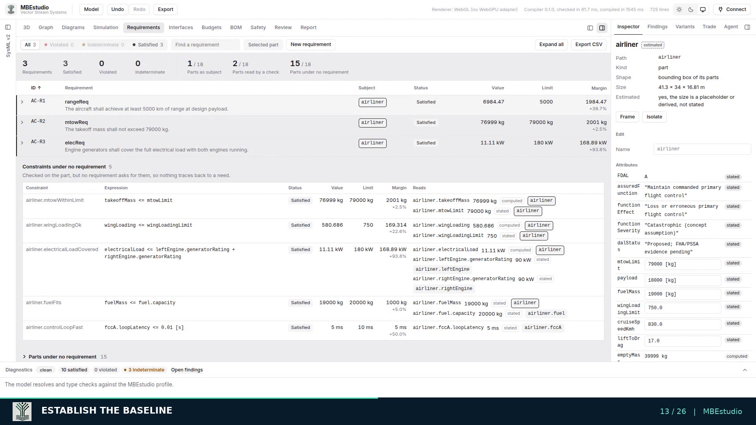Screen dimensions: 756x425
Task: Click the Isolate button in Inspector
Action: click(654, 117)
